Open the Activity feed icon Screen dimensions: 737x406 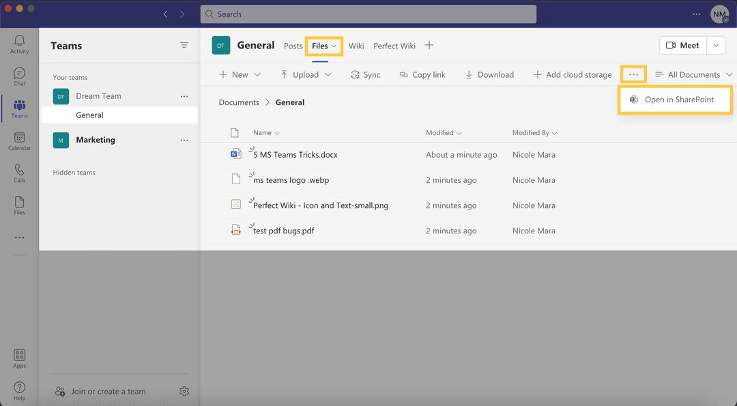[19, 44]
